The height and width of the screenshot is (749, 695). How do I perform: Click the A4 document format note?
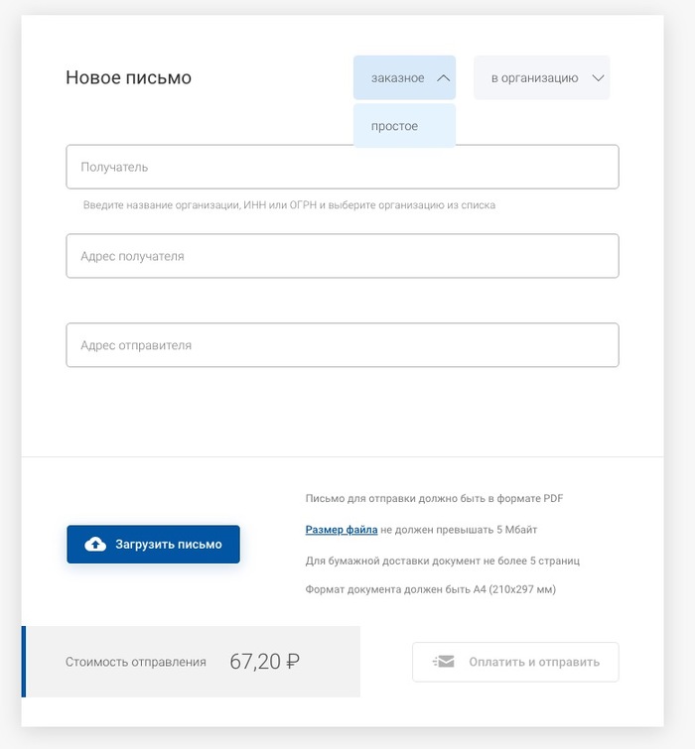[x=430, y=589]
